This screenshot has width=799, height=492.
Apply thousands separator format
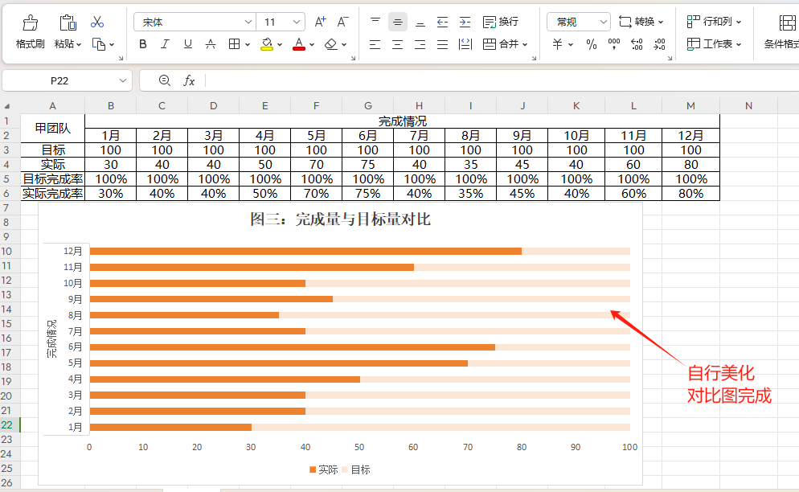tap(614, 44)
